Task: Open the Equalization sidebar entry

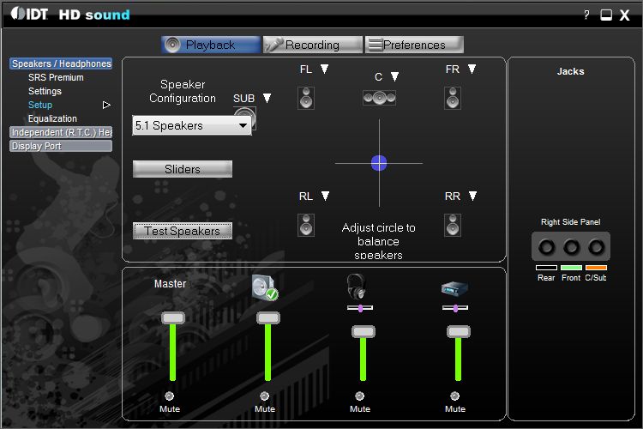Action: (x=52, y=118)
